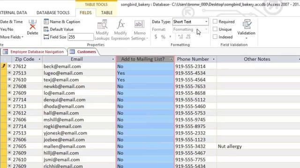
Task: Select the Customers document tab
Action: (84, 52)
